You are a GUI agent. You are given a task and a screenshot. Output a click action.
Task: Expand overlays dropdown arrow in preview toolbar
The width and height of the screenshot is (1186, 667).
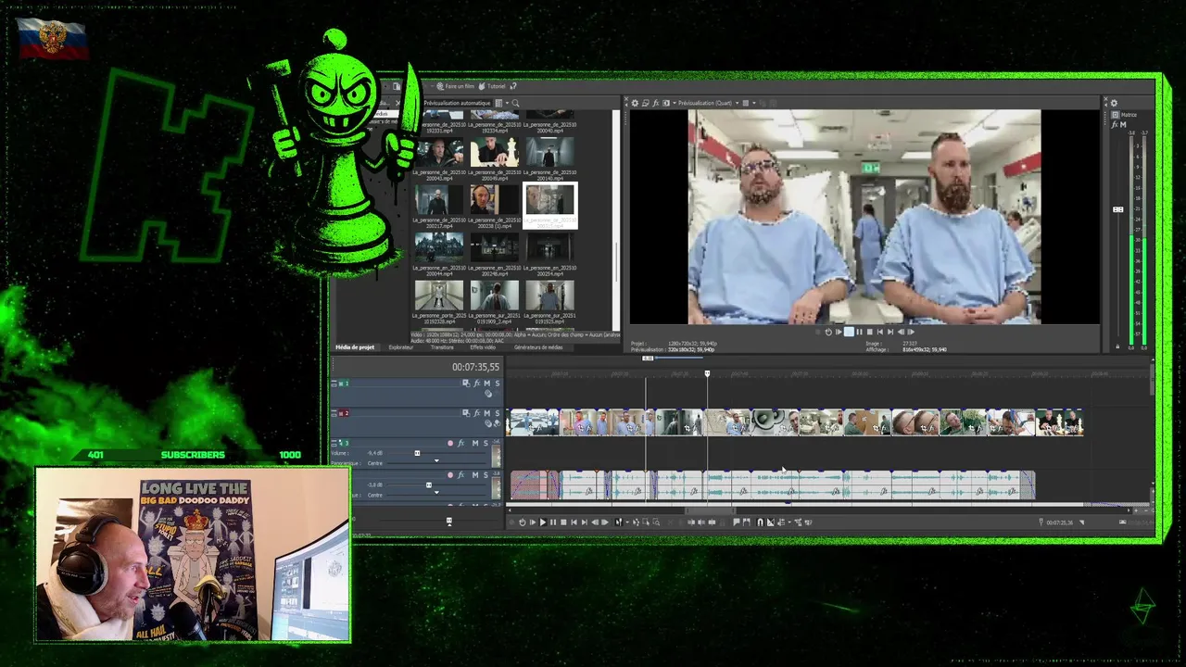(x=754, y=103)
